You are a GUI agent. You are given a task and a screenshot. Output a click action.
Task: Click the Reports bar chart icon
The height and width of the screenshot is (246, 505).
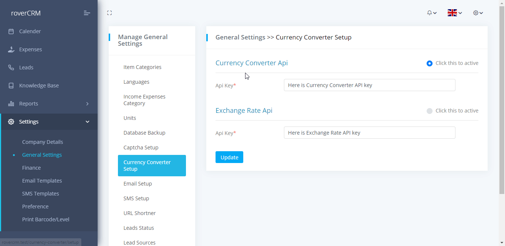[11, 104]
